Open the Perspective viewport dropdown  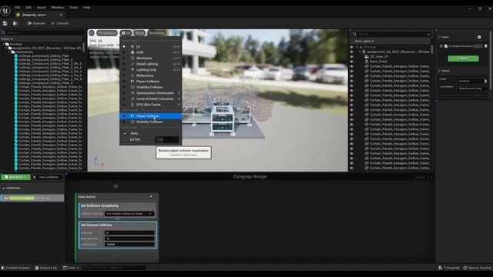(x=107, y=33)
